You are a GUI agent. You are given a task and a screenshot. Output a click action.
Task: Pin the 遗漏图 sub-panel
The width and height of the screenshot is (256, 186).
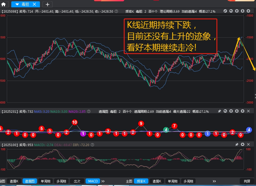220,111
